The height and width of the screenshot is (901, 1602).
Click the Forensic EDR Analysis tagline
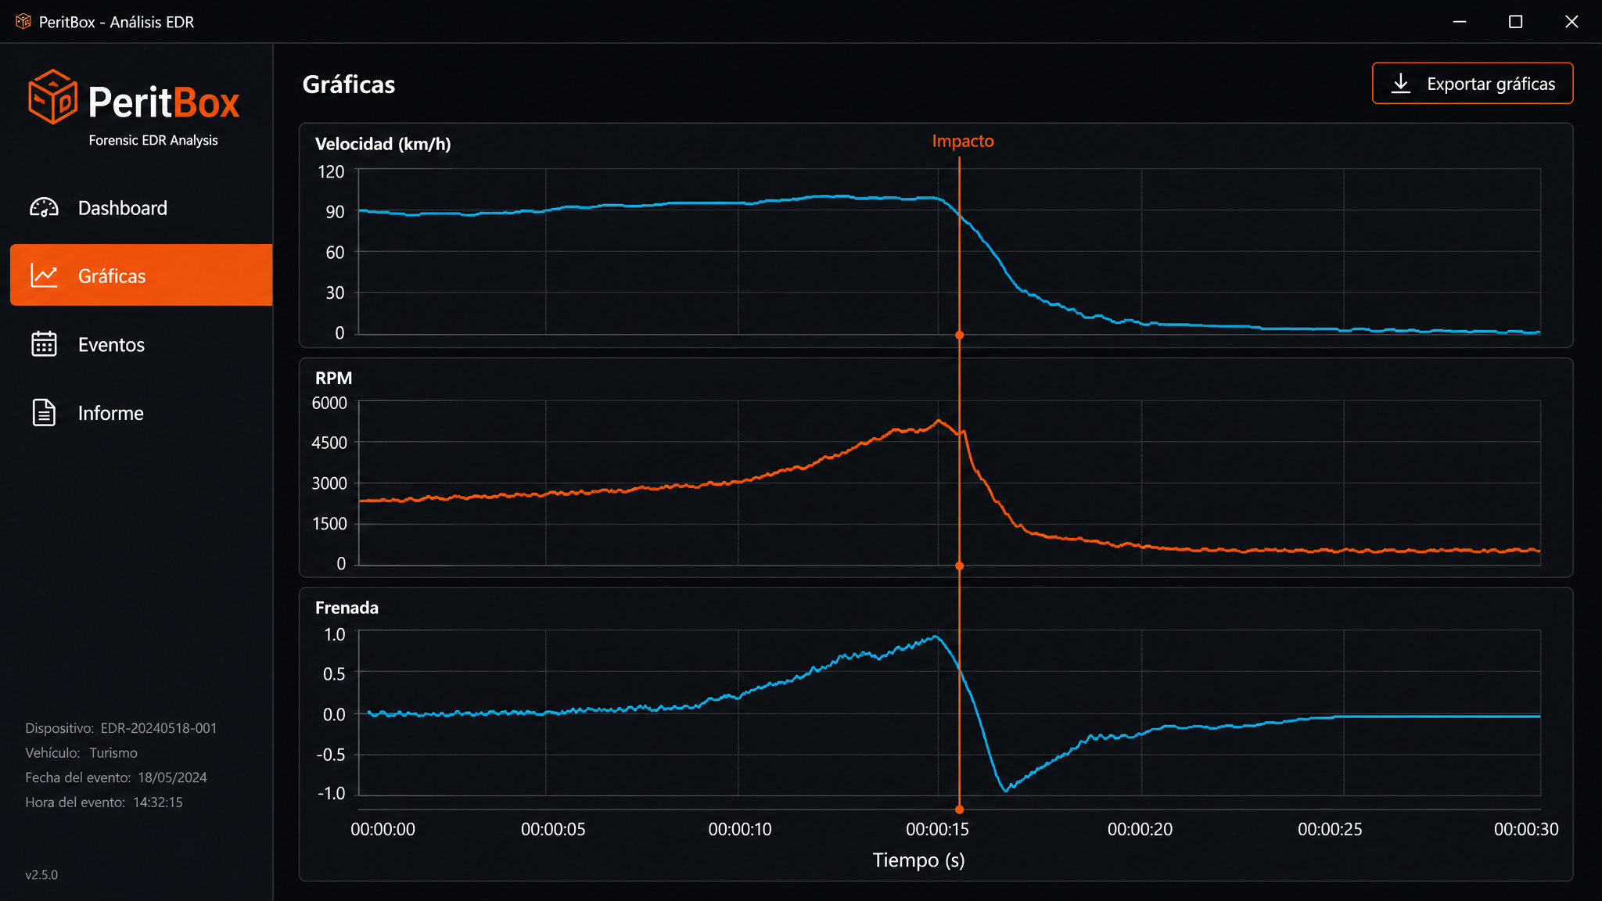[153, 140]
